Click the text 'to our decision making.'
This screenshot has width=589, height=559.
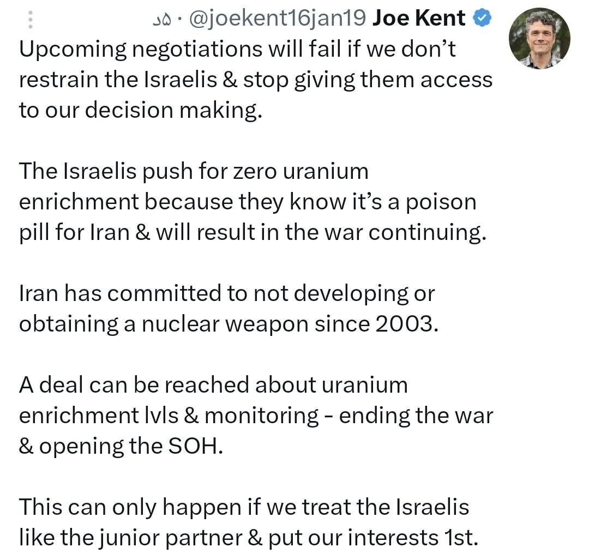point(140,111)
